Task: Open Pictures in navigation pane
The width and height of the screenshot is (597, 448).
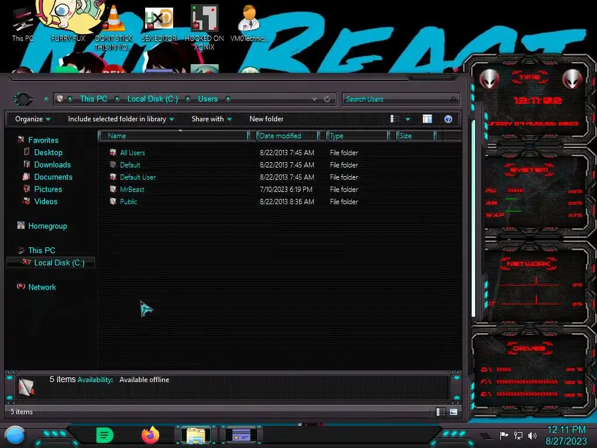Action: [x=48, y=189]
